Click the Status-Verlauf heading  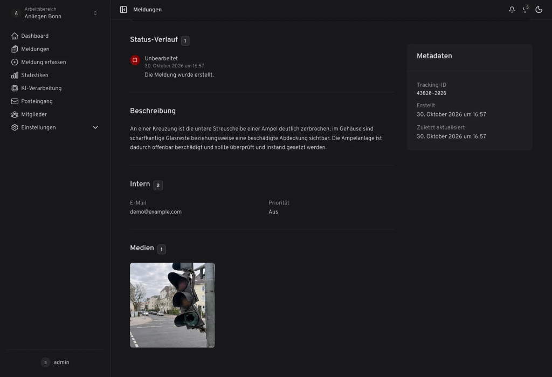pos(154,39)
